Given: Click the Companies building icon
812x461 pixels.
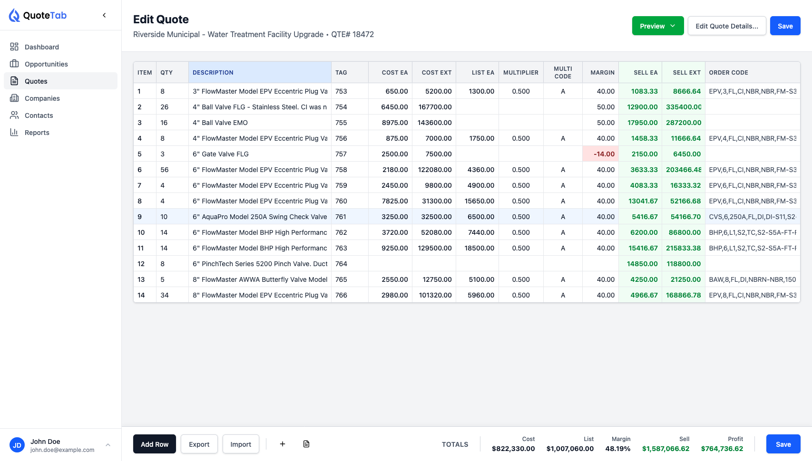Looking at the screenshot, I should pos(14,98).
